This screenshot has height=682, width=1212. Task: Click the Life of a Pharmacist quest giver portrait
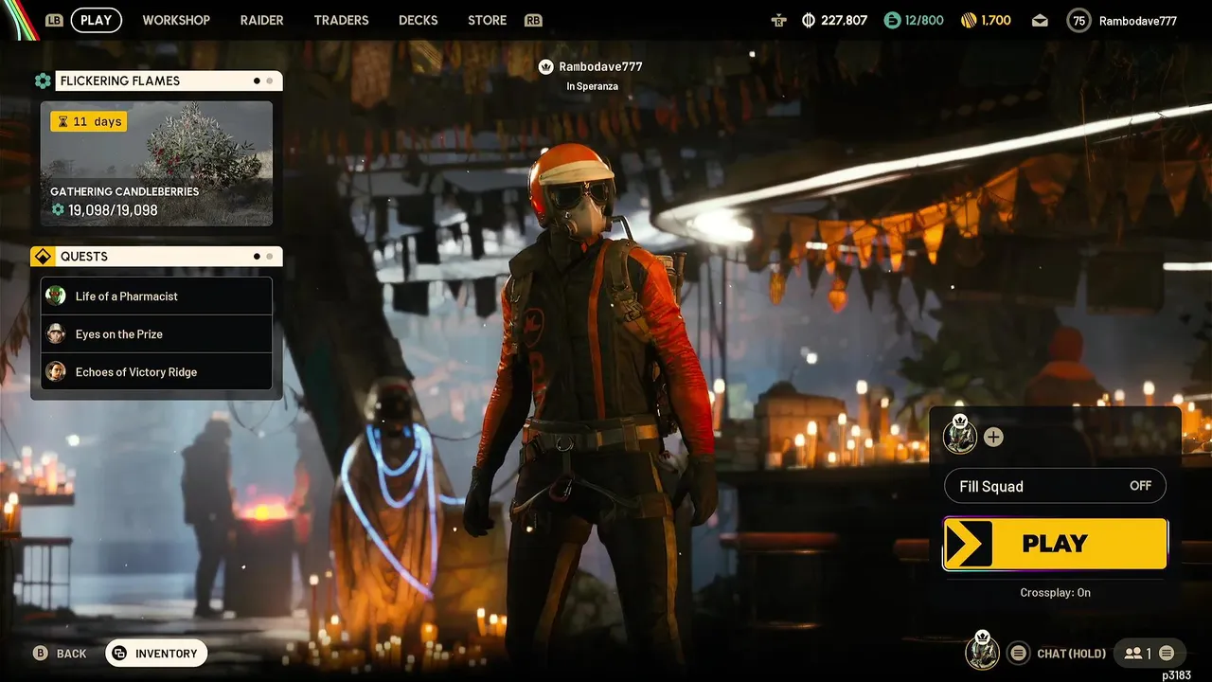click(x=56, y=296)
